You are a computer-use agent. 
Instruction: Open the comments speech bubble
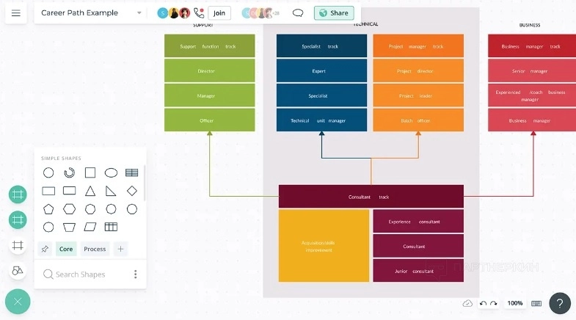pyautogui.click(x=298, y=13)
